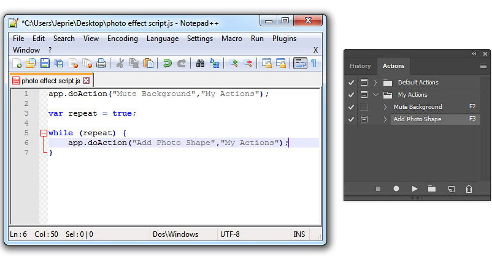Open the Language menu
Image resolution: width=492 pixels, height=265 pixels.
163,39
